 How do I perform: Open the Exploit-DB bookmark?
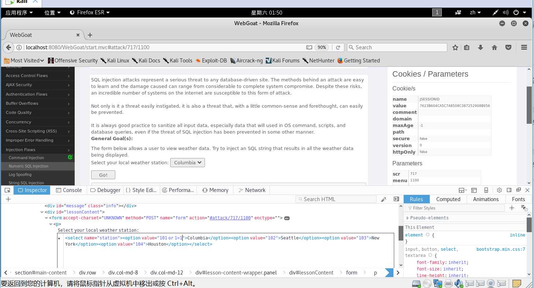point(211,61)
